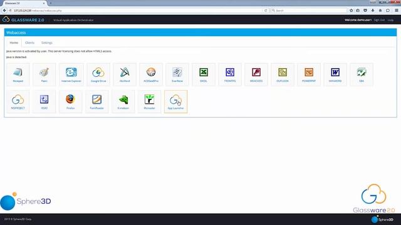The width and height of the screenshot is (401, 225).
Task: Open the SBA app tile
Action: coord(362,74)
